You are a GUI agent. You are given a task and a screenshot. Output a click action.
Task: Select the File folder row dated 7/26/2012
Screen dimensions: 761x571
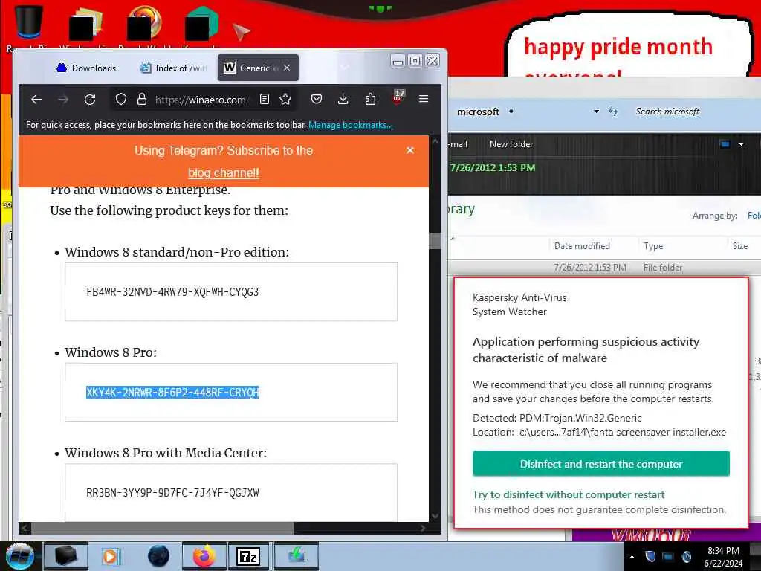point(604,268)
